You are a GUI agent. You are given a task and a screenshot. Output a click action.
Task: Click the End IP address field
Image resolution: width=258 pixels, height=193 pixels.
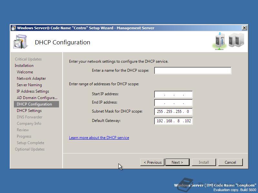point(174,103)
